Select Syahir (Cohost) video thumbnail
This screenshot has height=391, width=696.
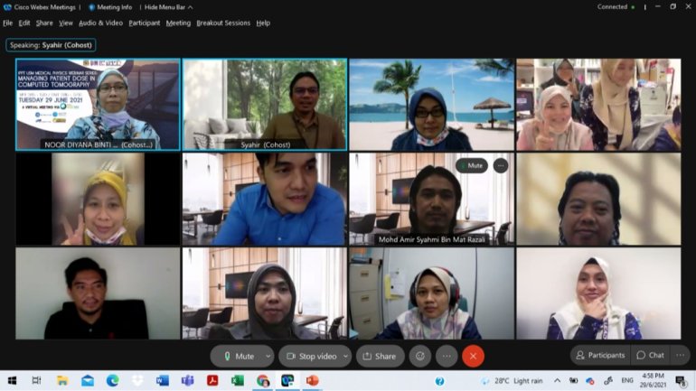(x=265, y=105)
